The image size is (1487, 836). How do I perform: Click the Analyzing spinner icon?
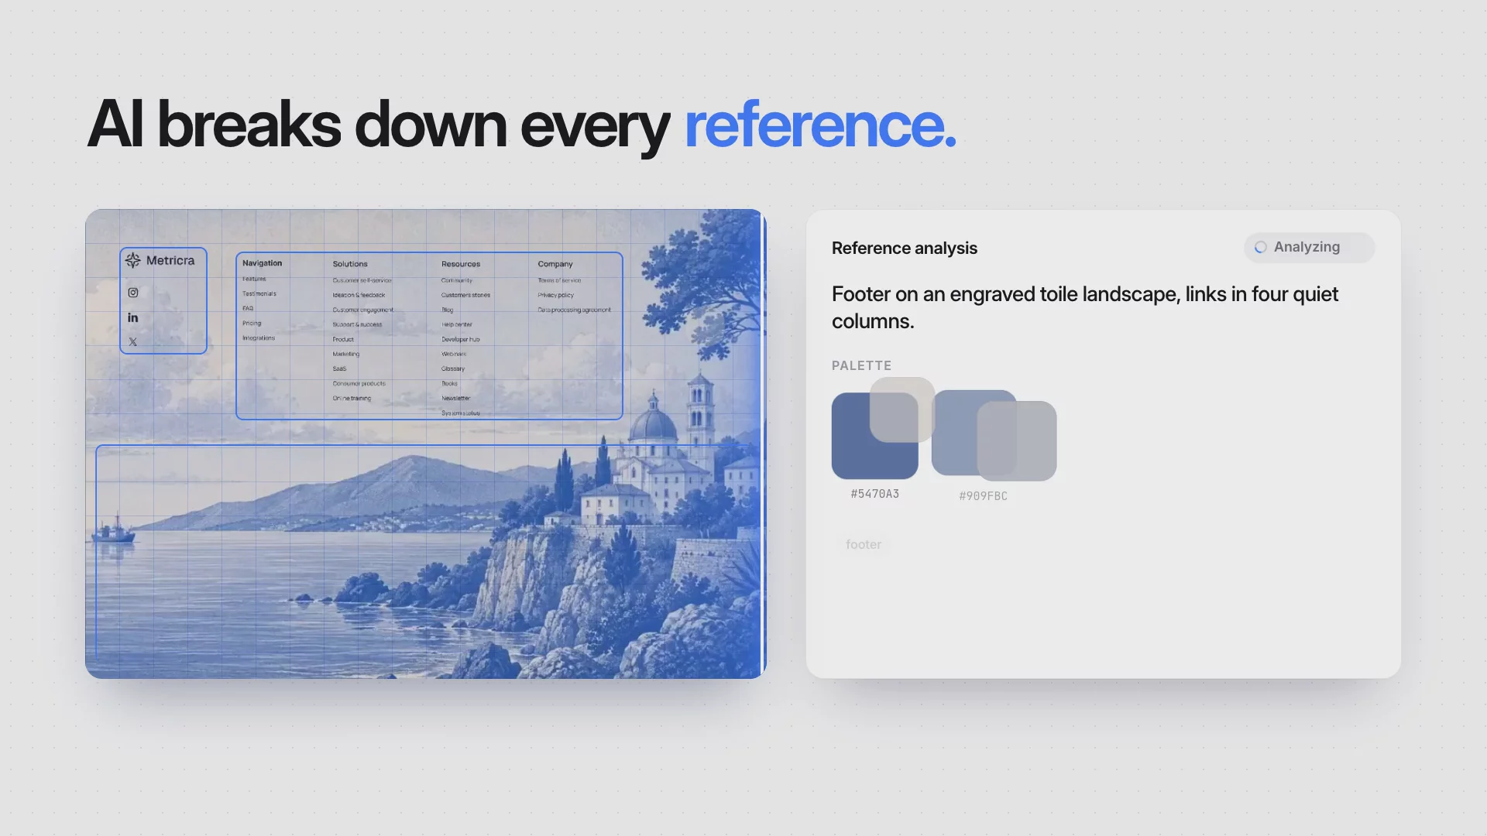tap(1260, 247)
